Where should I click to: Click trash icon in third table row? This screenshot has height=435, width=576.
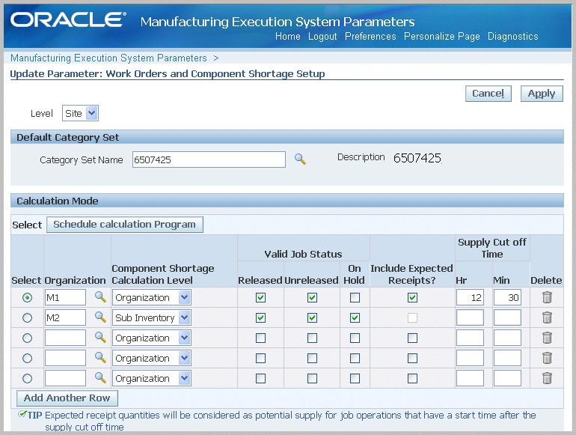point(547,338)
